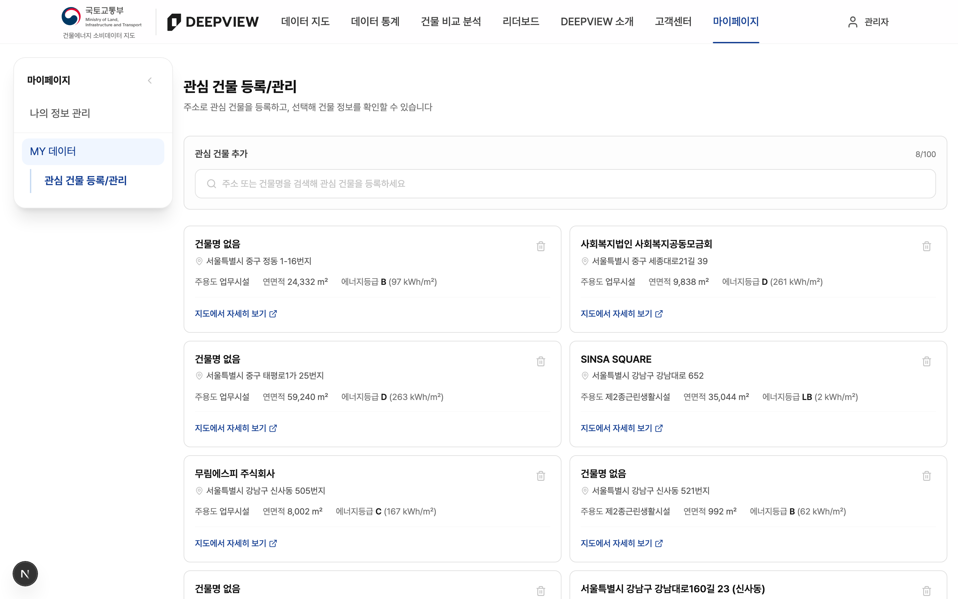Delete the 신사동 521번지 building card
Viewport: 958px width, 599px height.
926,476
